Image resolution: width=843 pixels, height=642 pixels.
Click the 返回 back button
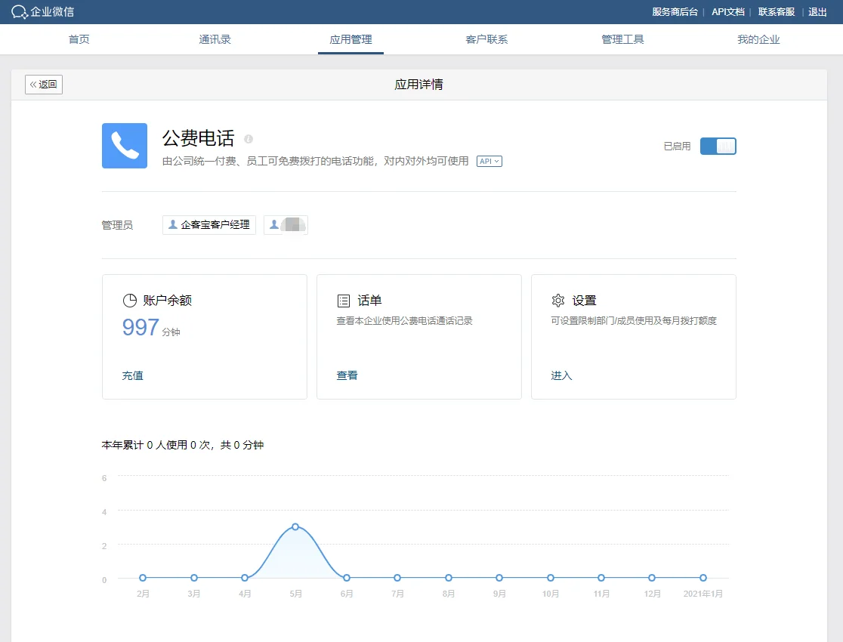44,85
